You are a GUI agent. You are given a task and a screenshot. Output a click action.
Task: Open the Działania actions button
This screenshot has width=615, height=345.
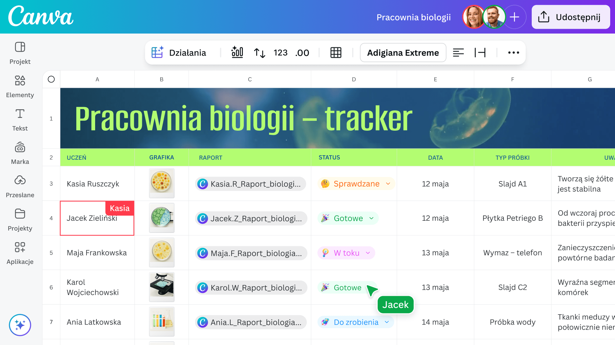click(179, 53)
